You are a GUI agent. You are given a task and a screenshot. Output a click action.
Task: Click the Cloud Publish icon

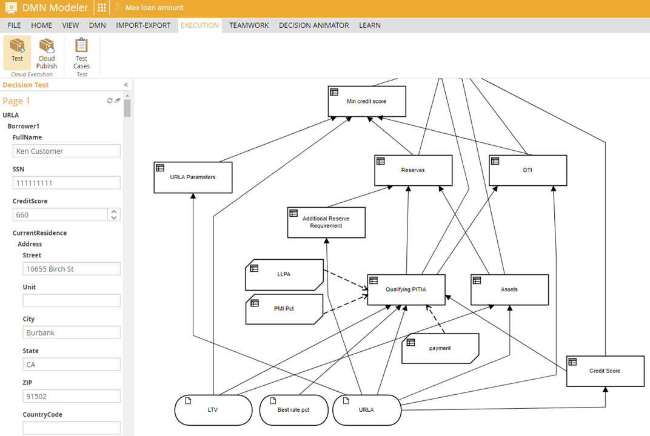46,53
